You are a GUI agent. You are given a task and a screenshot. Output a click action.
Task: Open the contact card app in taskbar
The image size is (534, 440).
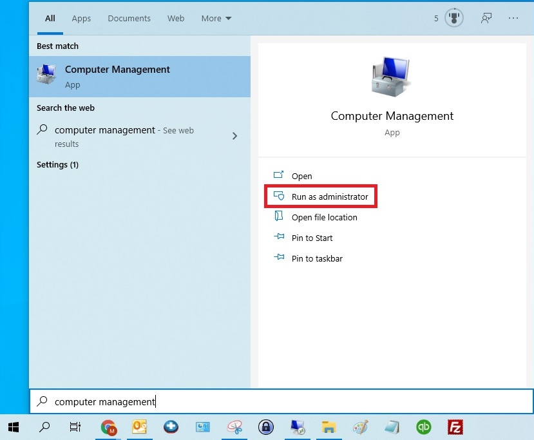(203, 427)
